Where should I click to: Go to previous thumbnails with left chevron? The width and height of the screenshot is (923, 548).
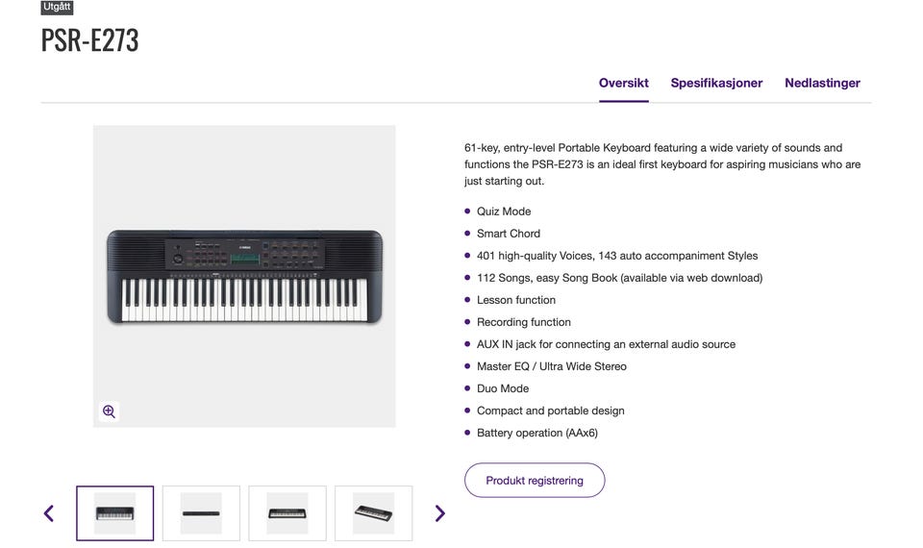(x=49, y=513)
